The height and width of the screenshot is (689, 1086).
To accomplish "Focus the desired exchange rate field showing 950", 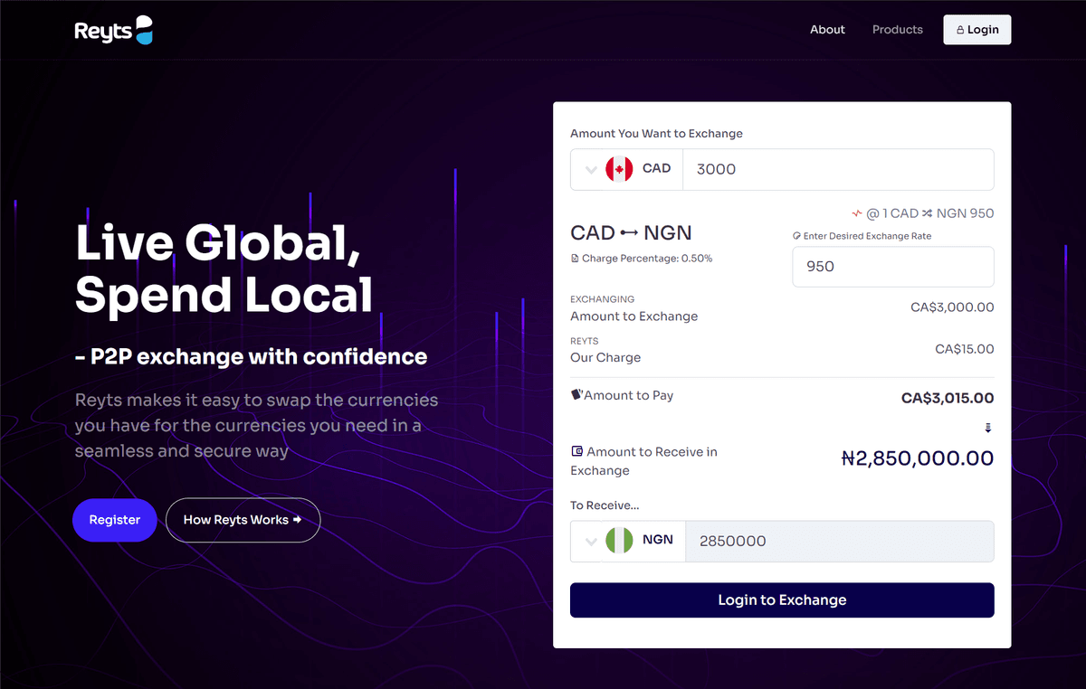I will tap(892, 267).
